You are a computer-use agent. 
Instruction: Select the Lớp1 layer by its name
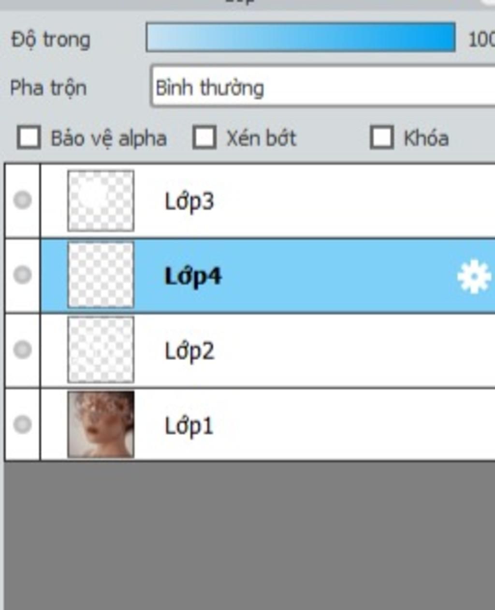point(189,426)
